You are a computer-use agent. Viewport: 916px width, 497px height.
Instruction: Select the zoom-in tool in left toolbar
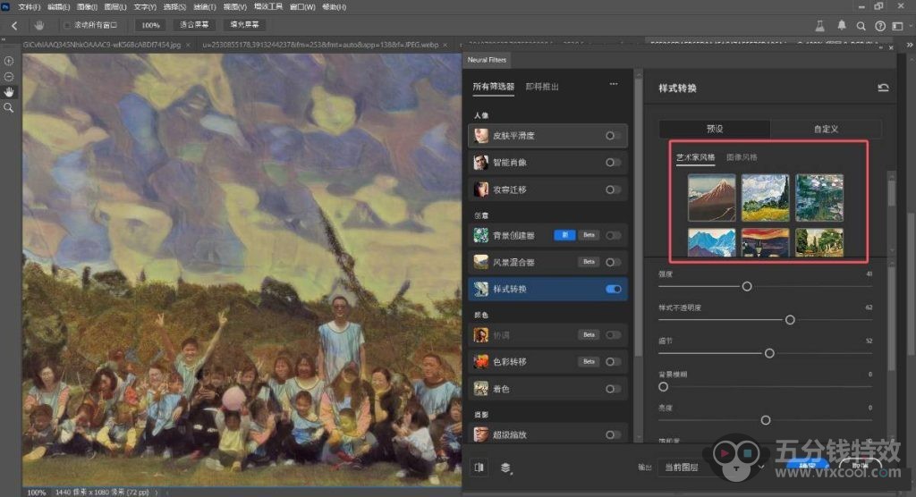pos(9,61)
